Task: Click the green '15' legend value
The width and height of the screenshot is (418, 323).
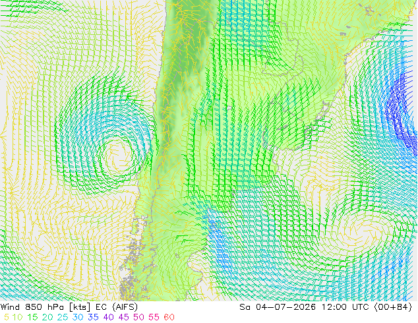Action: 32,317
